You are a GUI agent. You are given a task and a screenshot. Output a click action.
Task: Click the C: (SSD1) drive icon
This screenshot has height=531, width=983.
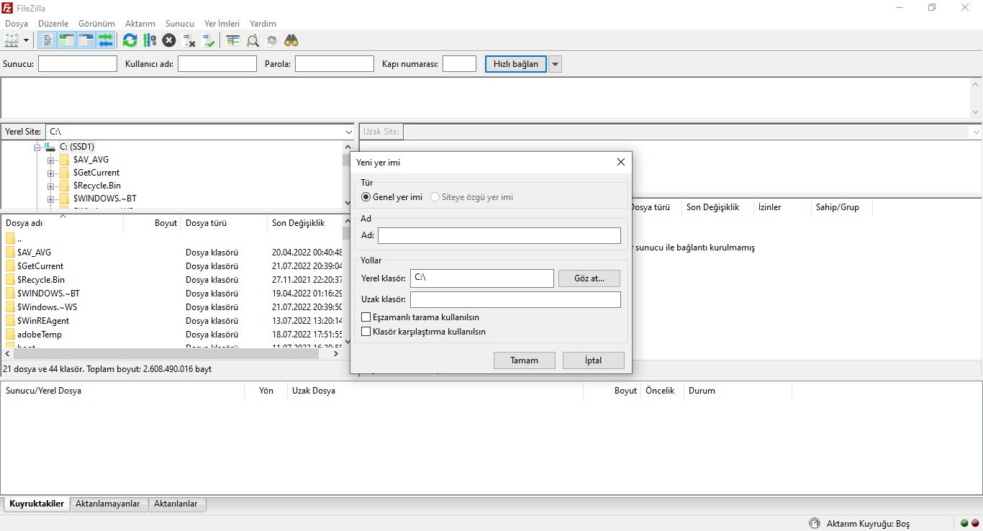(x=50, y=147)
